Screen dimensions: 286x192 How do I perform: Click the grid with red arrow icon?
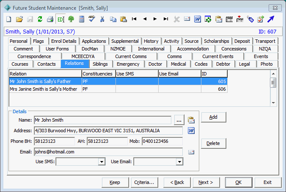pyautogui.click(x=239, y=19)
